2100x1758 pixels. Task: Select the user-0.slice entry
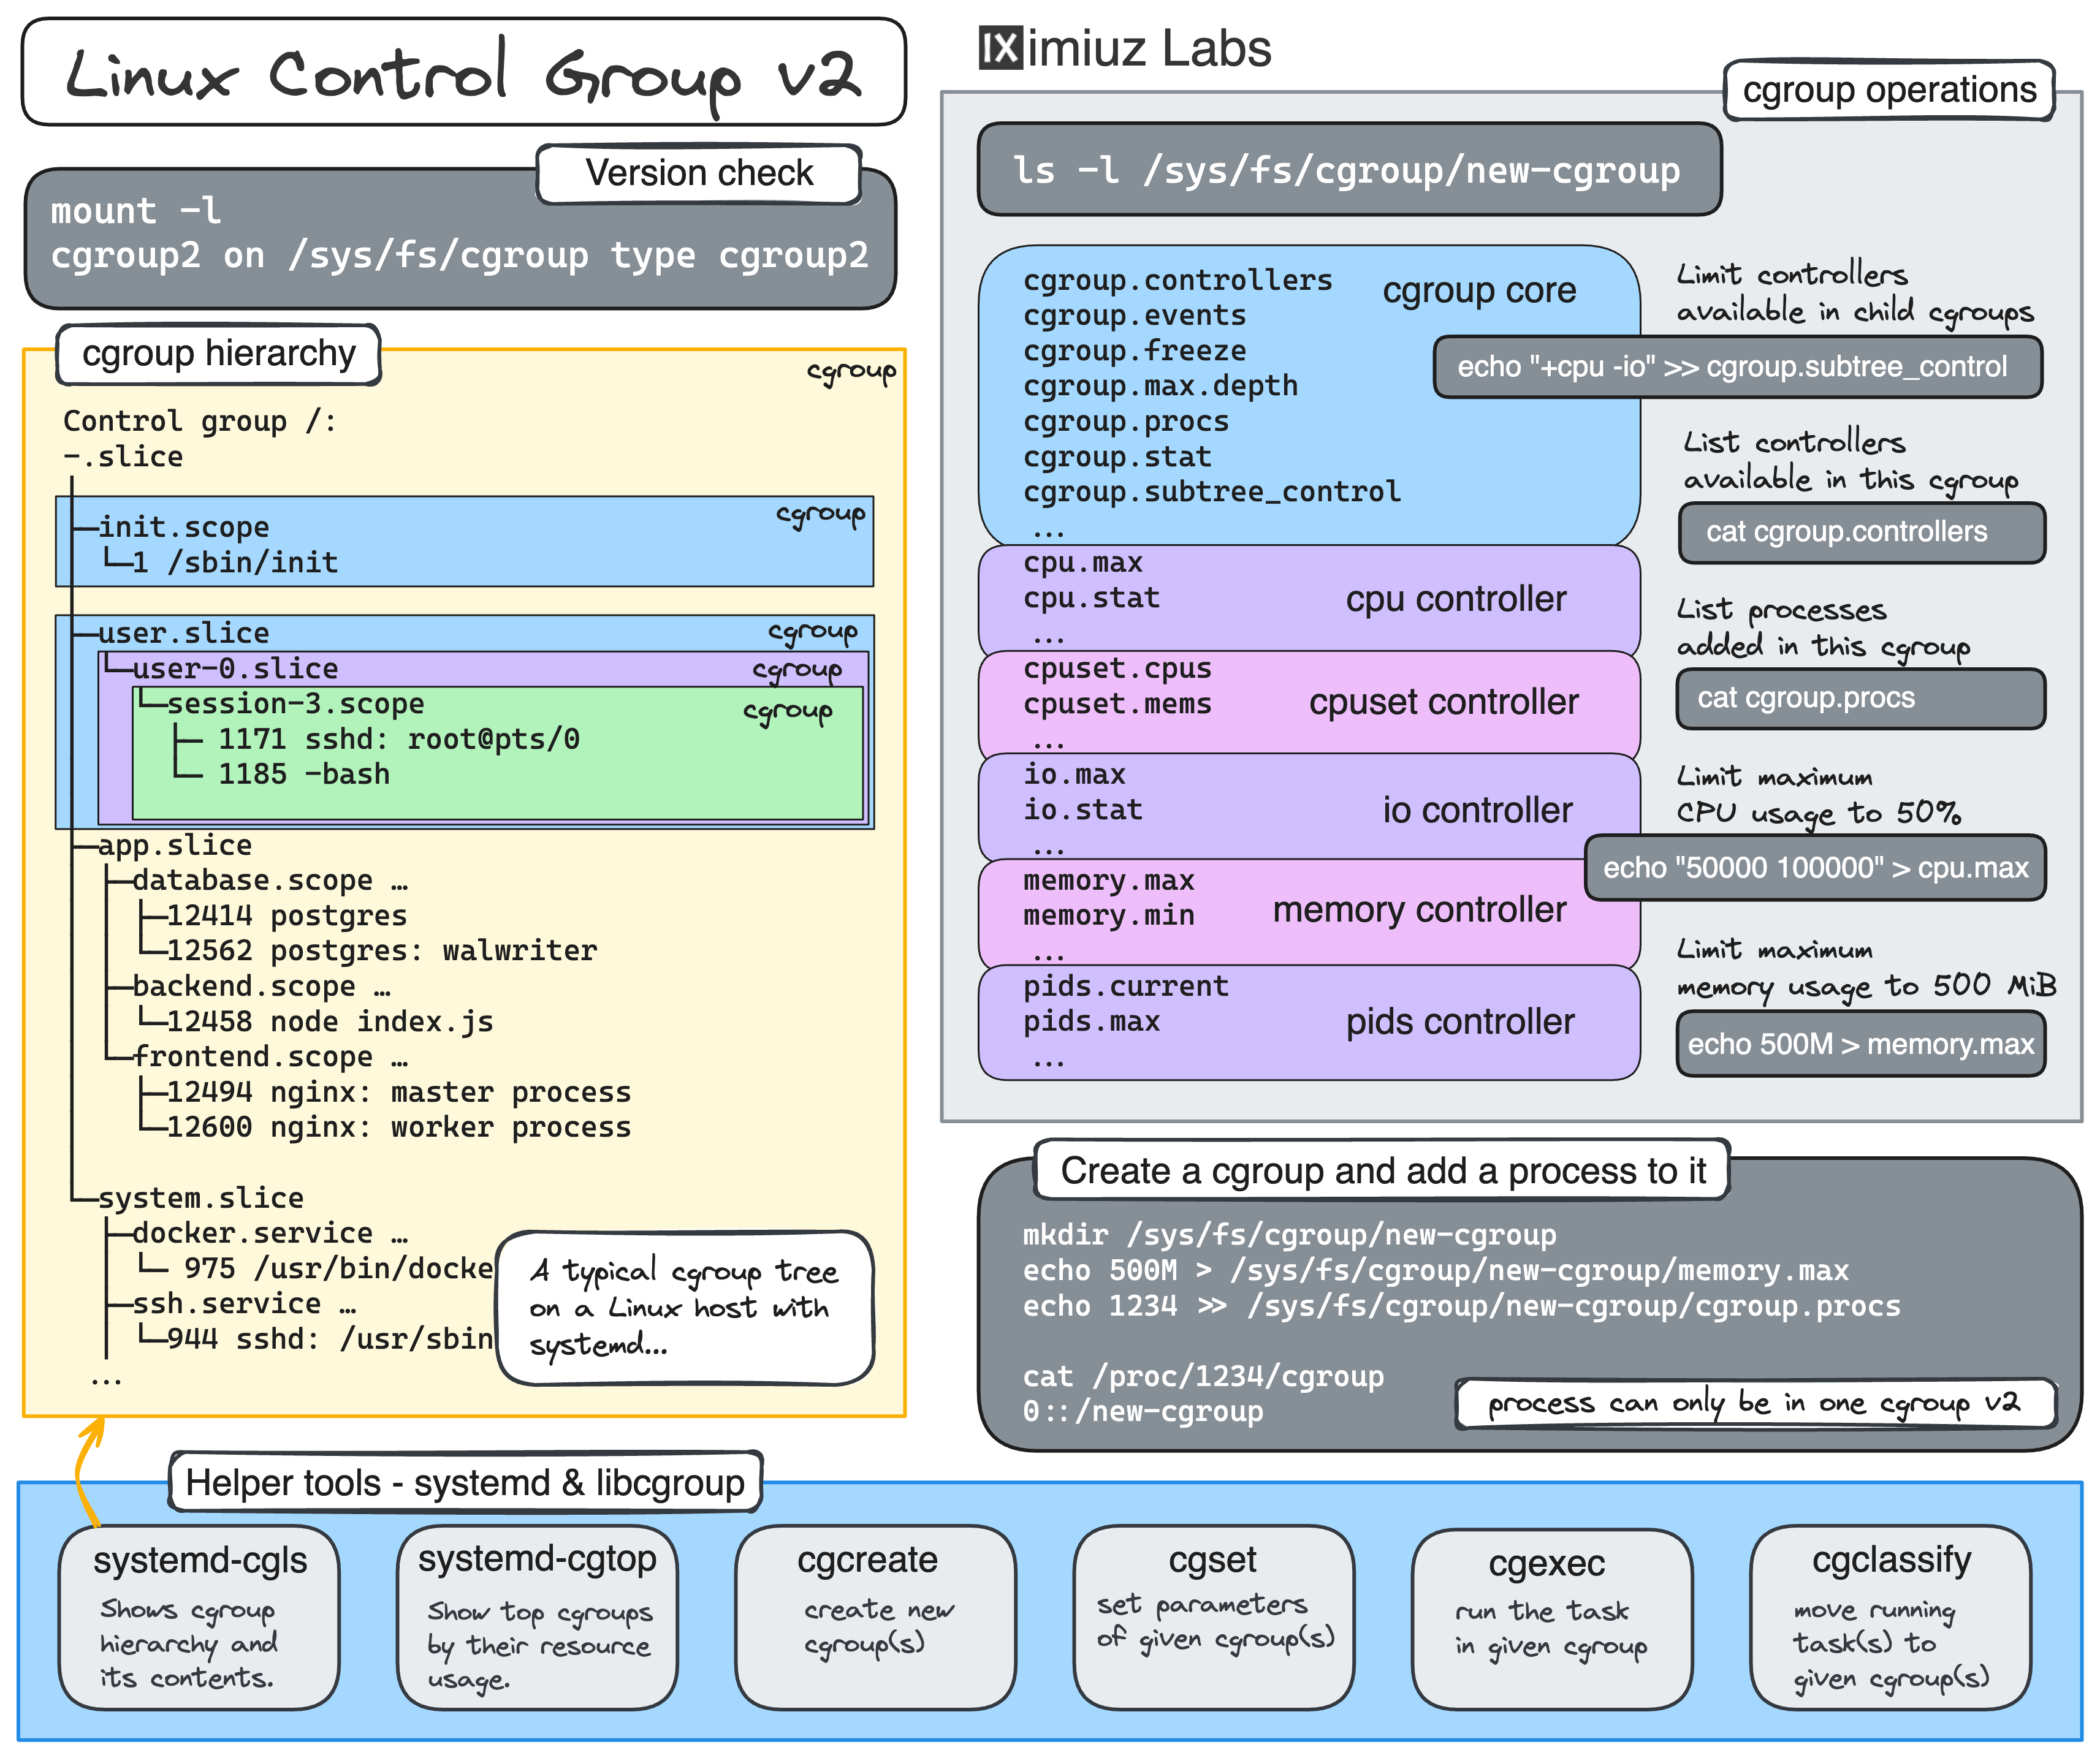(x=235, y=668)
